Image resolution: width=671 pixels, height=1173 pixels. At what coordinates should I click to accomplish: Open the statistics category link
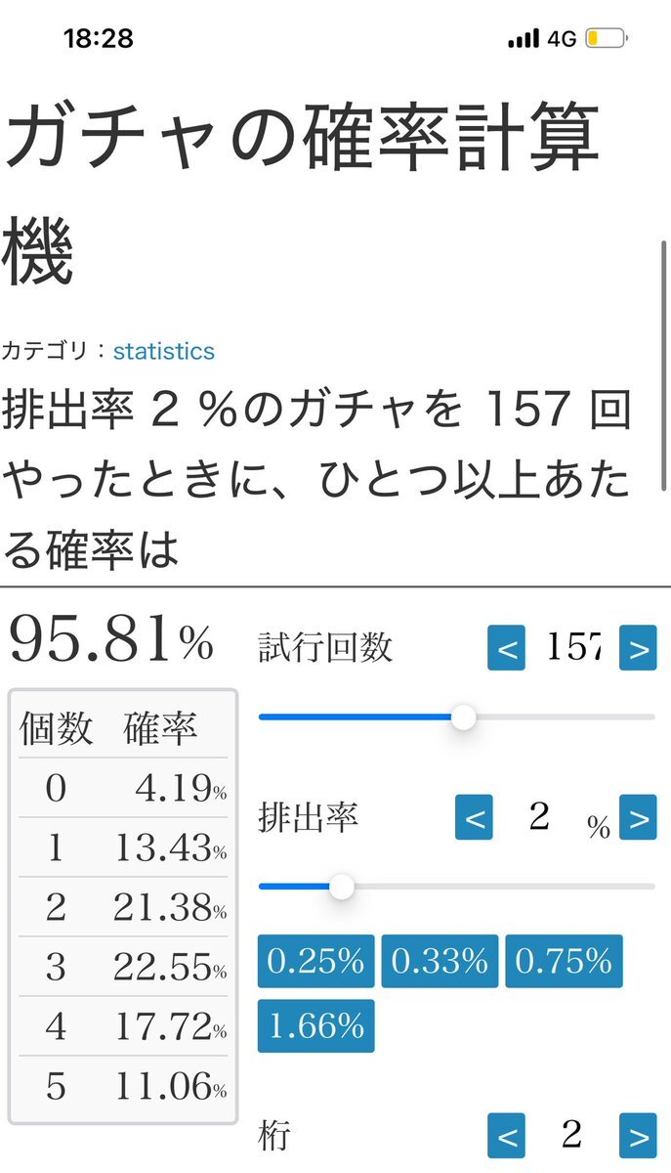click(x=164, y=351)
